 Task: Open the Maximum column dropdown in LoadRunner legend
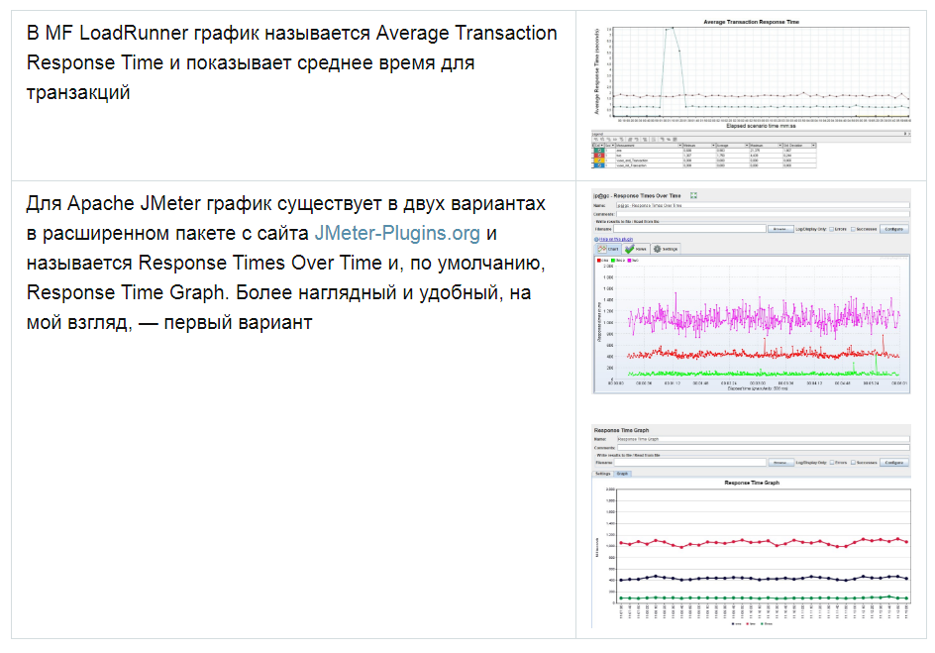pyautogui.click(x=779, y=146)
